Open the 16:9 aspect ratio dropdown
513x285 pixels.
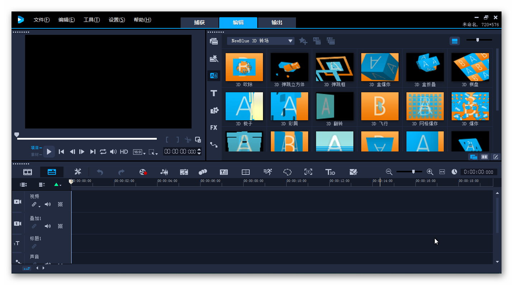(139, 152)
